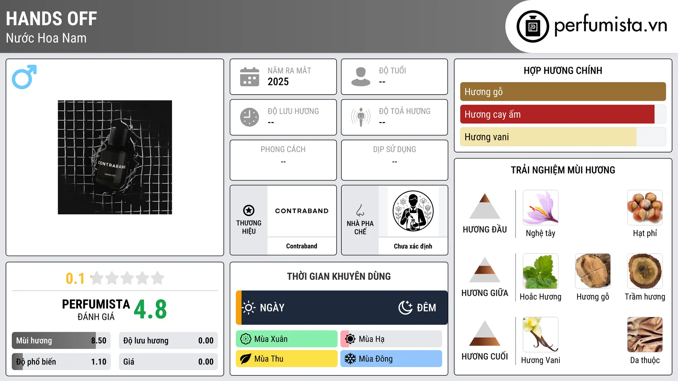
Task: Click the Hương vani accord bar
Action: [x=563, y=137]
